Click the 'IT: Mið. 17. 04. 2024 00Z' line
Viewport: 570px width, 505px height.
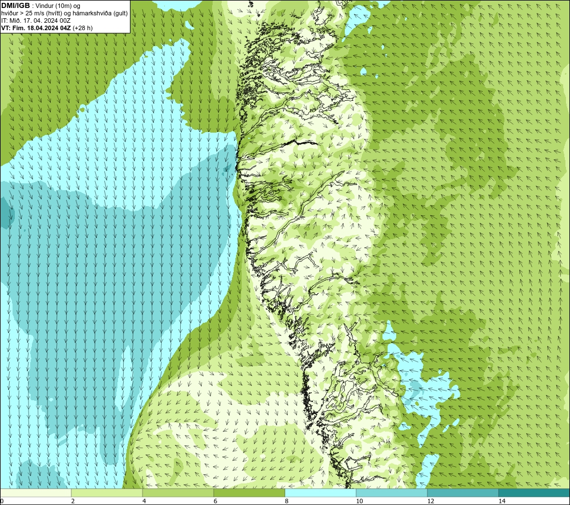35,20
